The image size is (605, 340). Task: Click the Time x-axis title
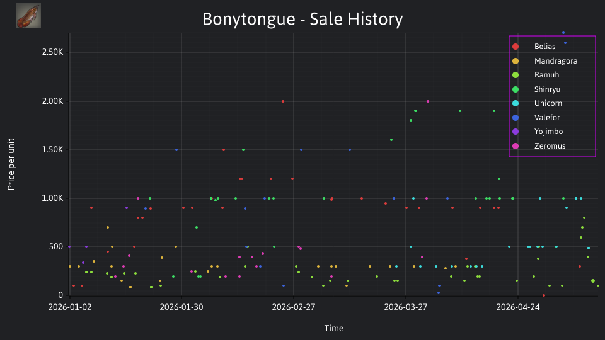[334, 328]
